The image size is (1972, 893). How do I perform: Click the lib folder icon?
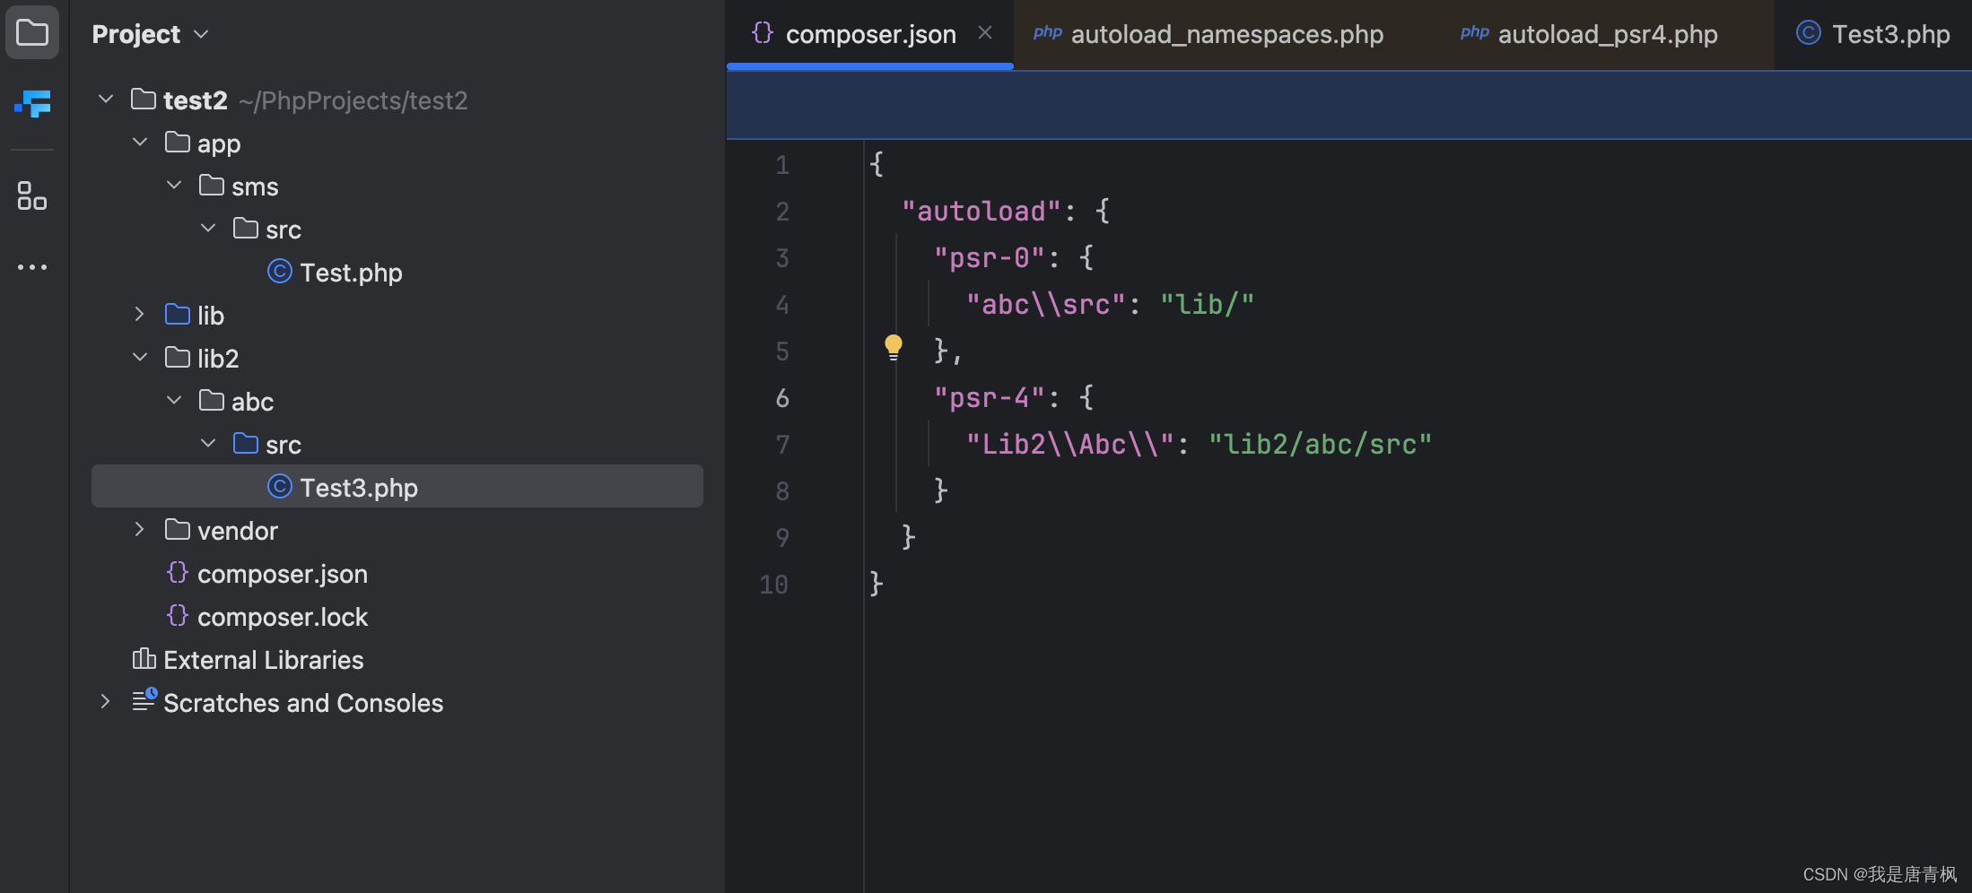(x=178, y=314)
